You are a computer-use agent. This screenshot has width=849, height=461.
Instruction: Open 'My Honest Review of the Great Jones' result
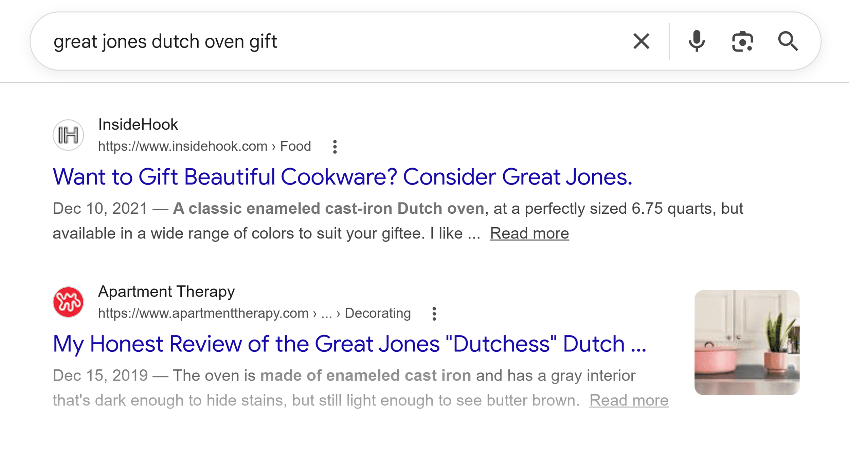(x=349, y=344)
